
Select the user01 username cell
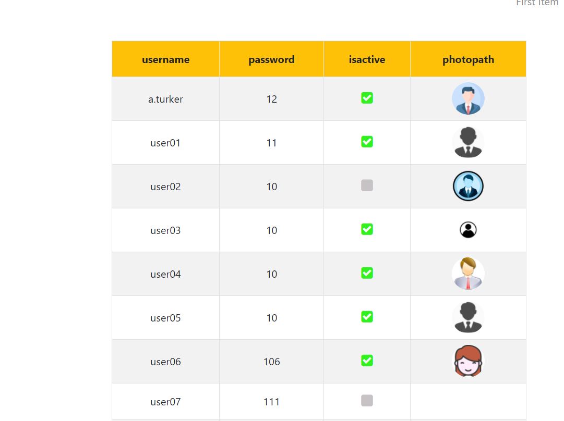[x=165, y=143]
